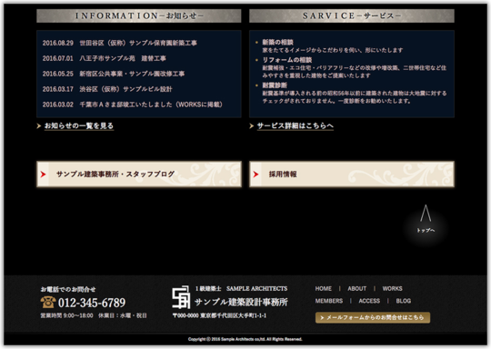Screen dimensions: 491x349
Task: Open the 採用情報 banner
Action: pos(352,174)
